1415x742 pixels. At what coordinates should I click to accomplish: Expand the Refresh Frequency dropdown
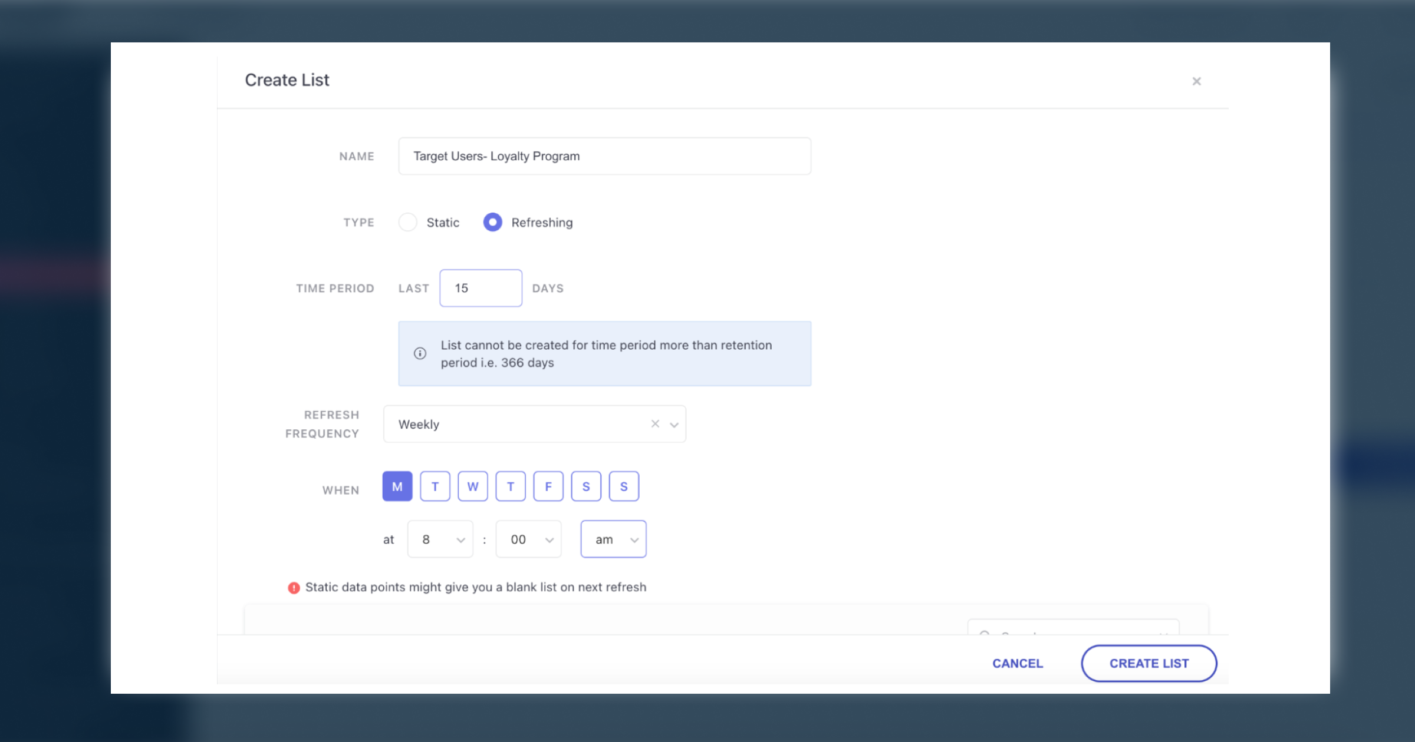(674, 425)
